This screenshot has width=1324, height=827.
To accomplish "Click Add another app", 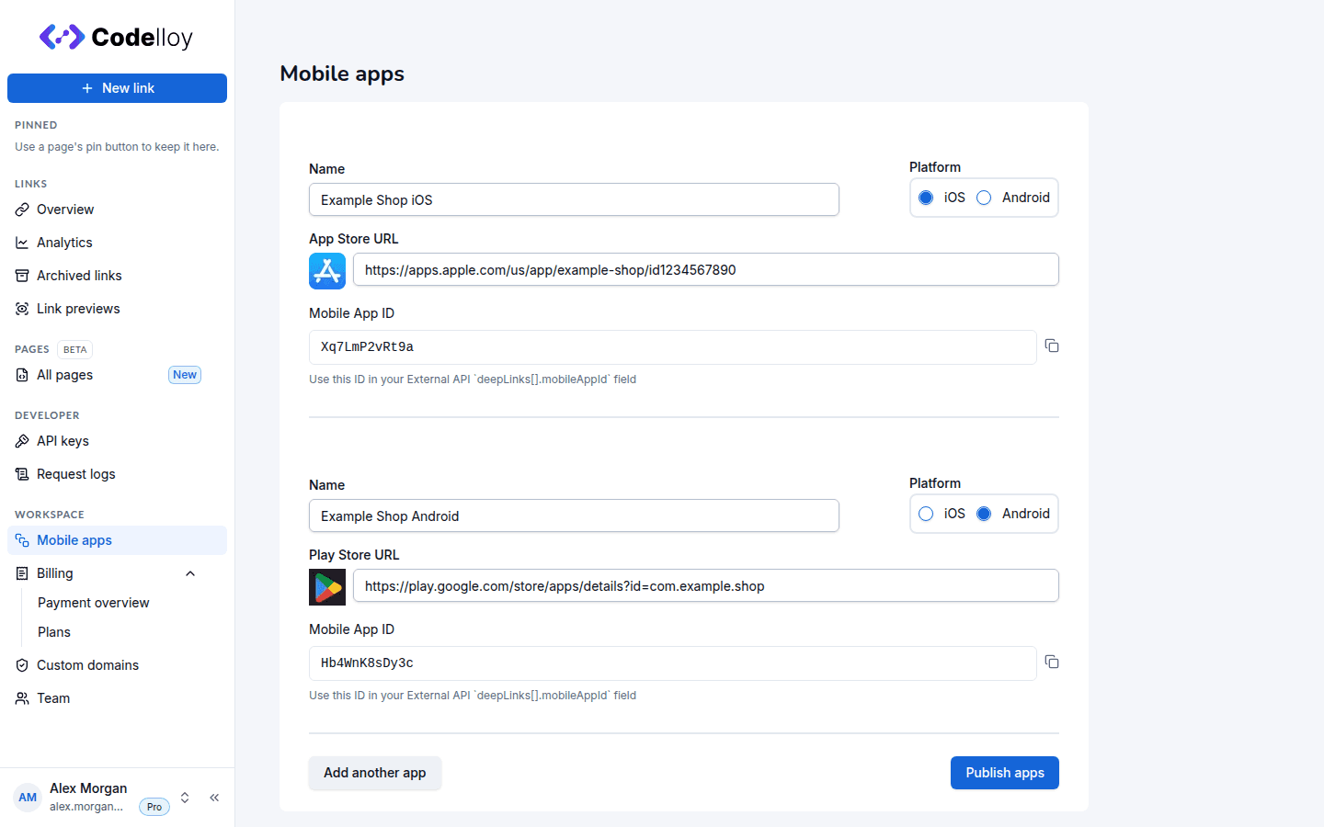I will click(375, 773).
